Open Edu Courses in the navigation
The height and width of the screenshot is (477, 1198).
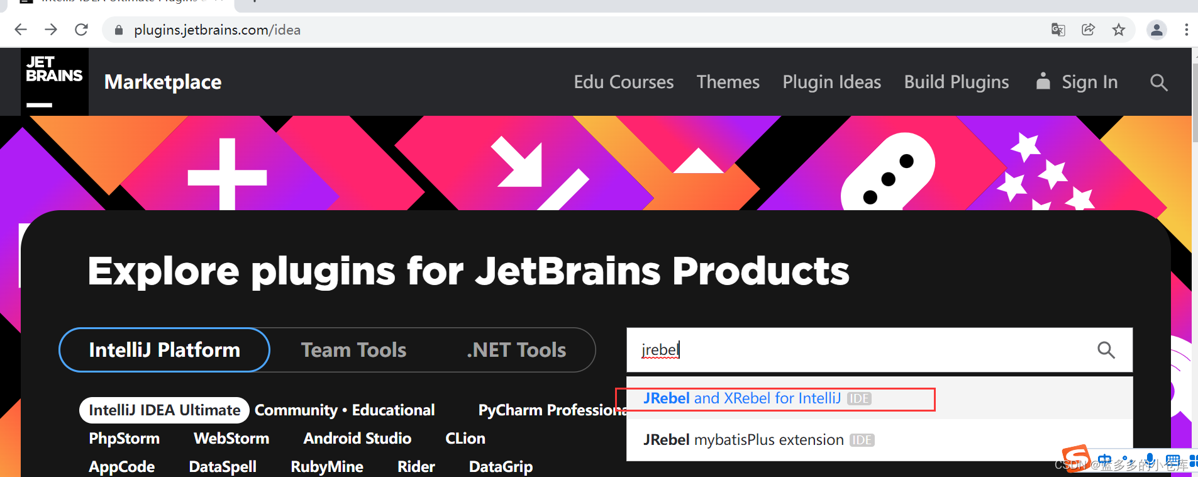(x=623, y=82)
